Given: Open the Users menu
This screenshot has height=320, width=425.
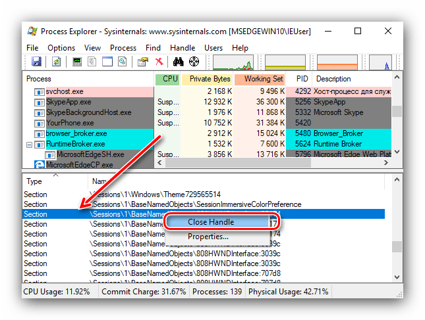Looking at the screenshot, I should [x=213, y=48].
